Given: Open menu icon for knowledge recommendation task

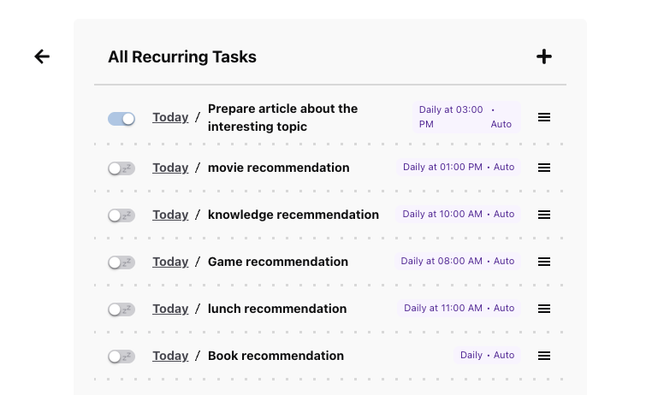Looking at the screenshot, I should (544, 215).
